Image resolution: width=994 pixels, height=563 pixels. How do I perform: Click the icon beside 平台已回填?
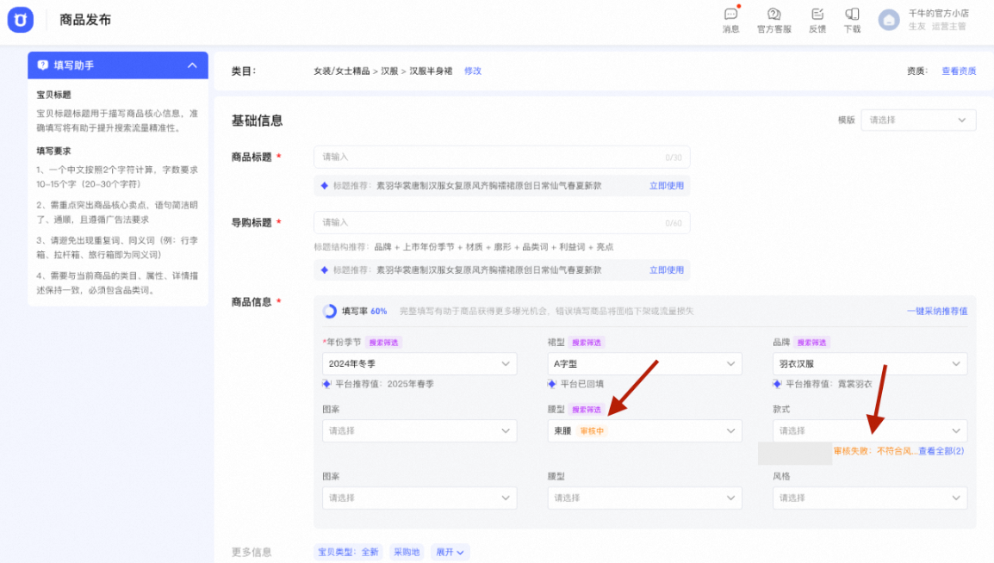coord(551,384)
